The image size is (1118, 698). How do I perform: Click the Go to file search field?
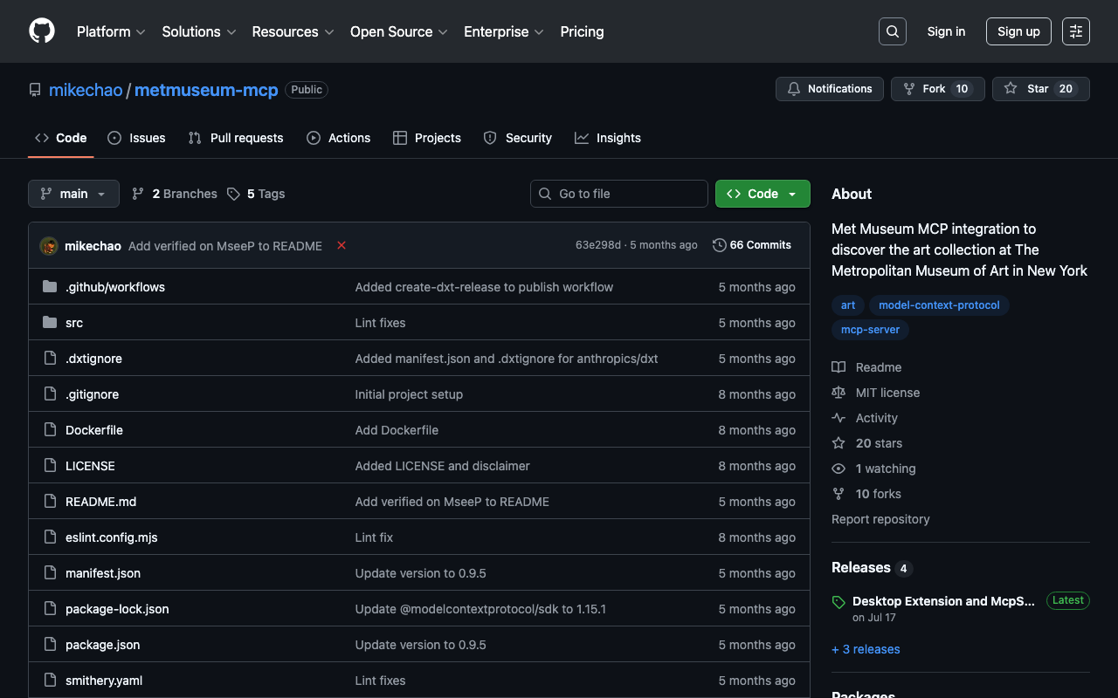(x=619, y=194)
